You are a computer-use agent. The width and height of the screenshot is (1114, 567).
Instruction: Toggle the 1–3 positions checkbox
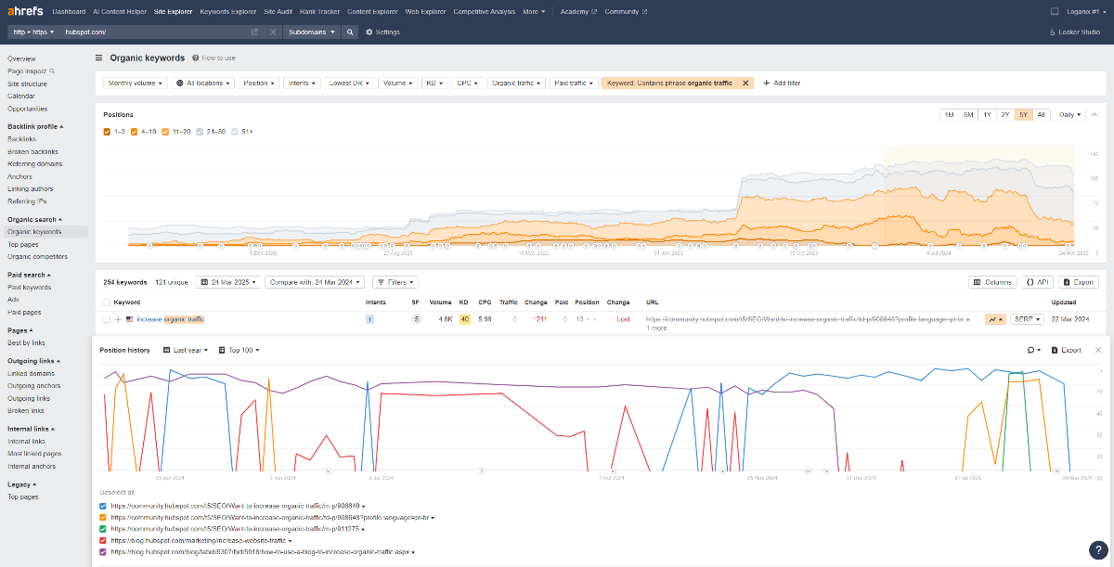click(108, 132)
